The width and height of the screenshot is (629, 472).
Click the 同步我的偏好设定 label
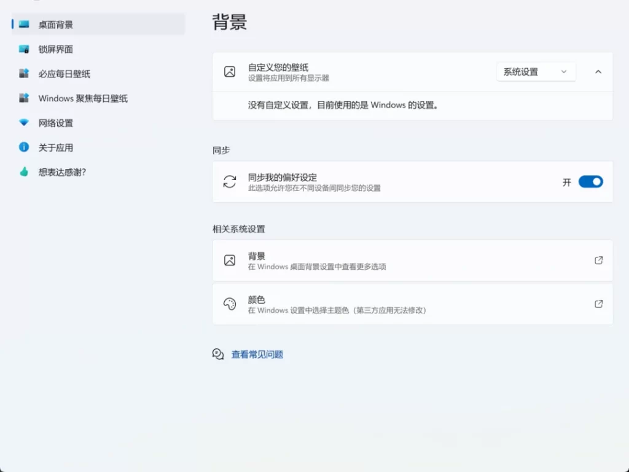coord(283,177)
